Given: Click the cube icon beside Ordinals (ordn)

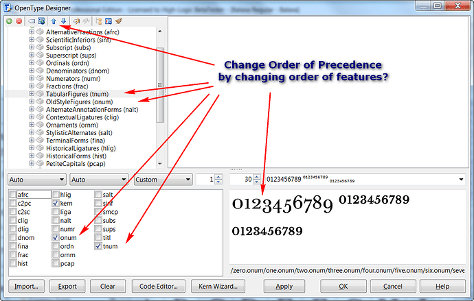Looking at the screenshot, I should (40, 63).
